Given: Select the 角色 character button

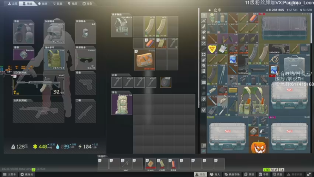Looking at the screenshot, I should (x=200, y=174).
